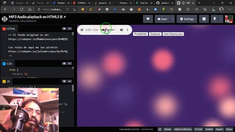The width and height of the screenshot is (235, 132).
Task: Expand the CSS panel chevron menu
Action: tap(69, 63)
